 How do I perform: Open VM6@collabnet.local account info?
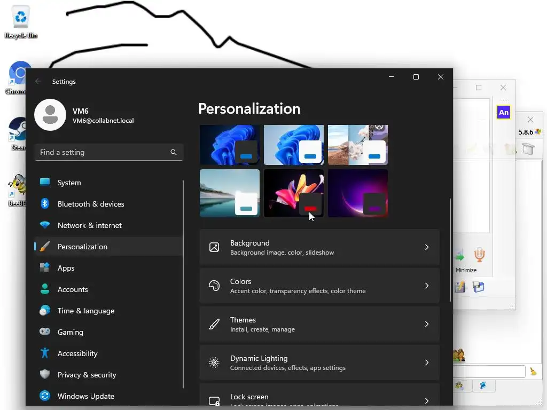click(x=103, y=121)
